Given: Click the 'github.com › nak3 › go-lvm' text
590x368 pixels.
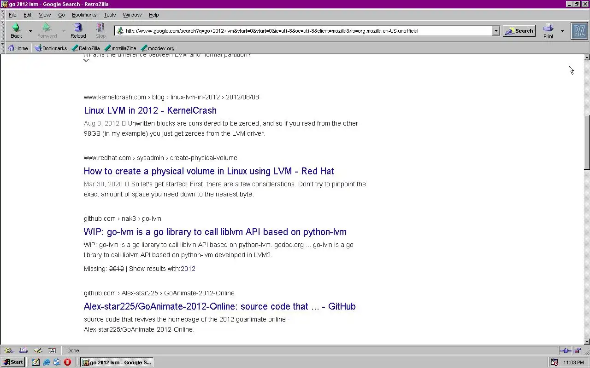Looking at the screenshot, I should click(x=123, y=218).
